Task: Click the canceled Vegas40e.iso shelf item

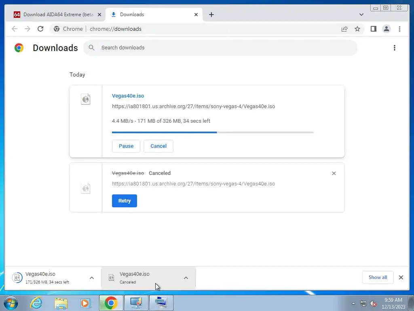Action: [148, 278]
